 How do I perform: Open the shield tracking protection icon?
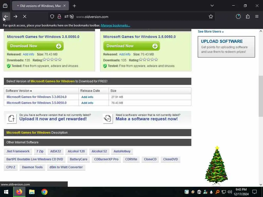pos(52,17)
